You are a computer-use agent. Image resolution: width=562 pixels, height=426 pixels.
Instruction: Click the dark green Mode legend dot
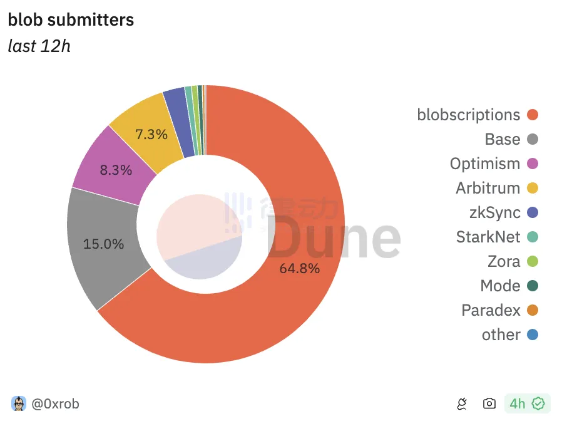[533, 286]
